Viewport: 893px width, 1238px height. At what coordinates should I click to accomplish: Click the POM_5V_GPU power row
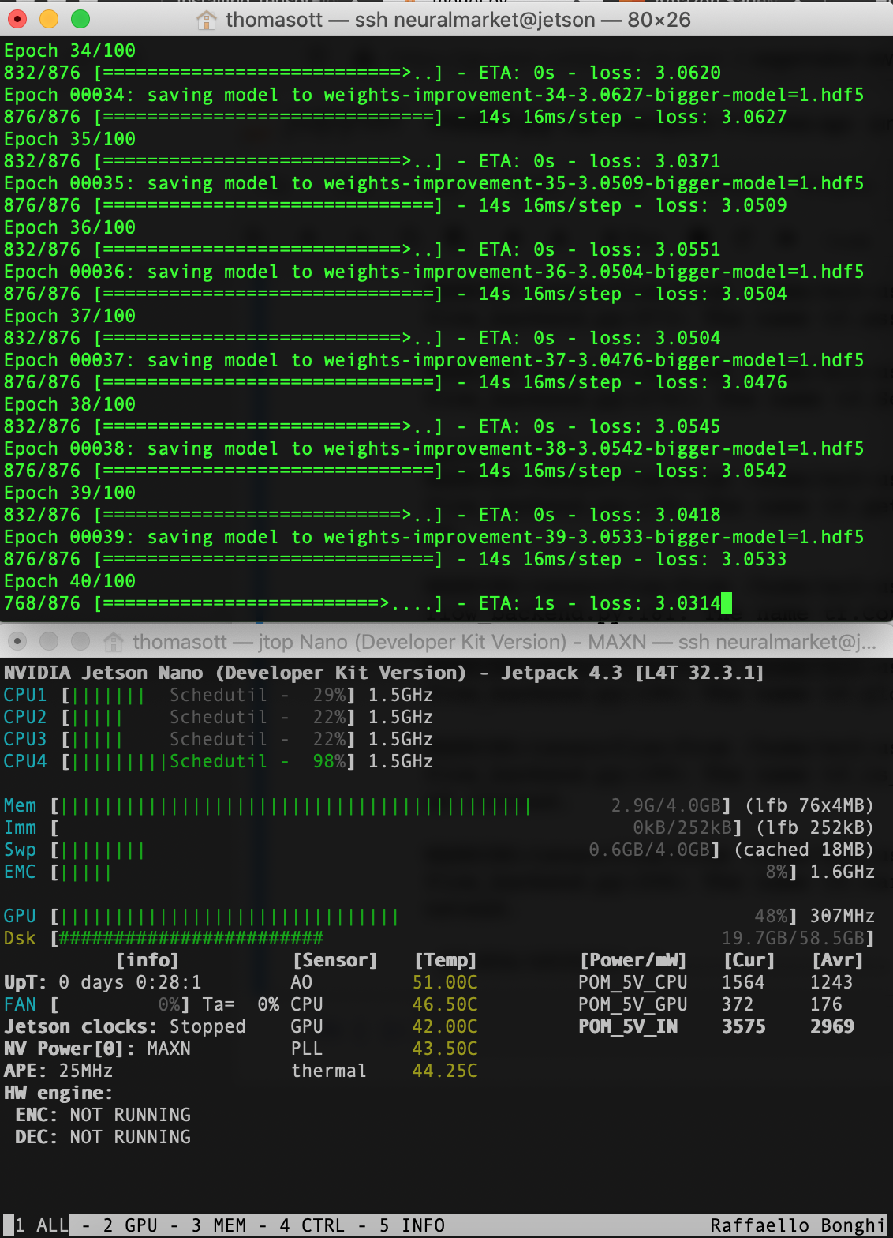pos(710,1004)
